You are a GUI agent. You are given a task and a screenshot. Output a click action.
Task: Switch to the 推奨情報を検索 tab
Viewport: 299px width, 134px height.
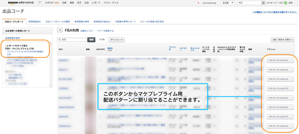coord(82,22)
